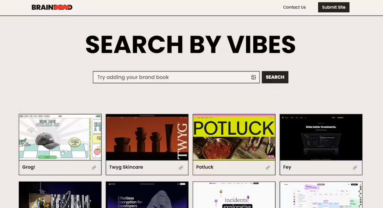
Task: Click the image upload icon in search box
Action: 253,77
